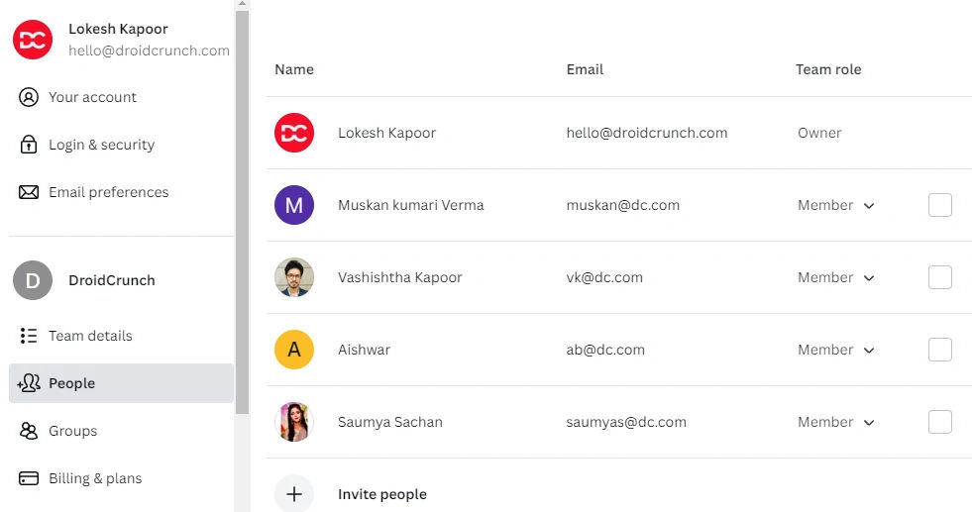Click the Invite people link
Screen dimensions: 972x512
tap(381, 494)
